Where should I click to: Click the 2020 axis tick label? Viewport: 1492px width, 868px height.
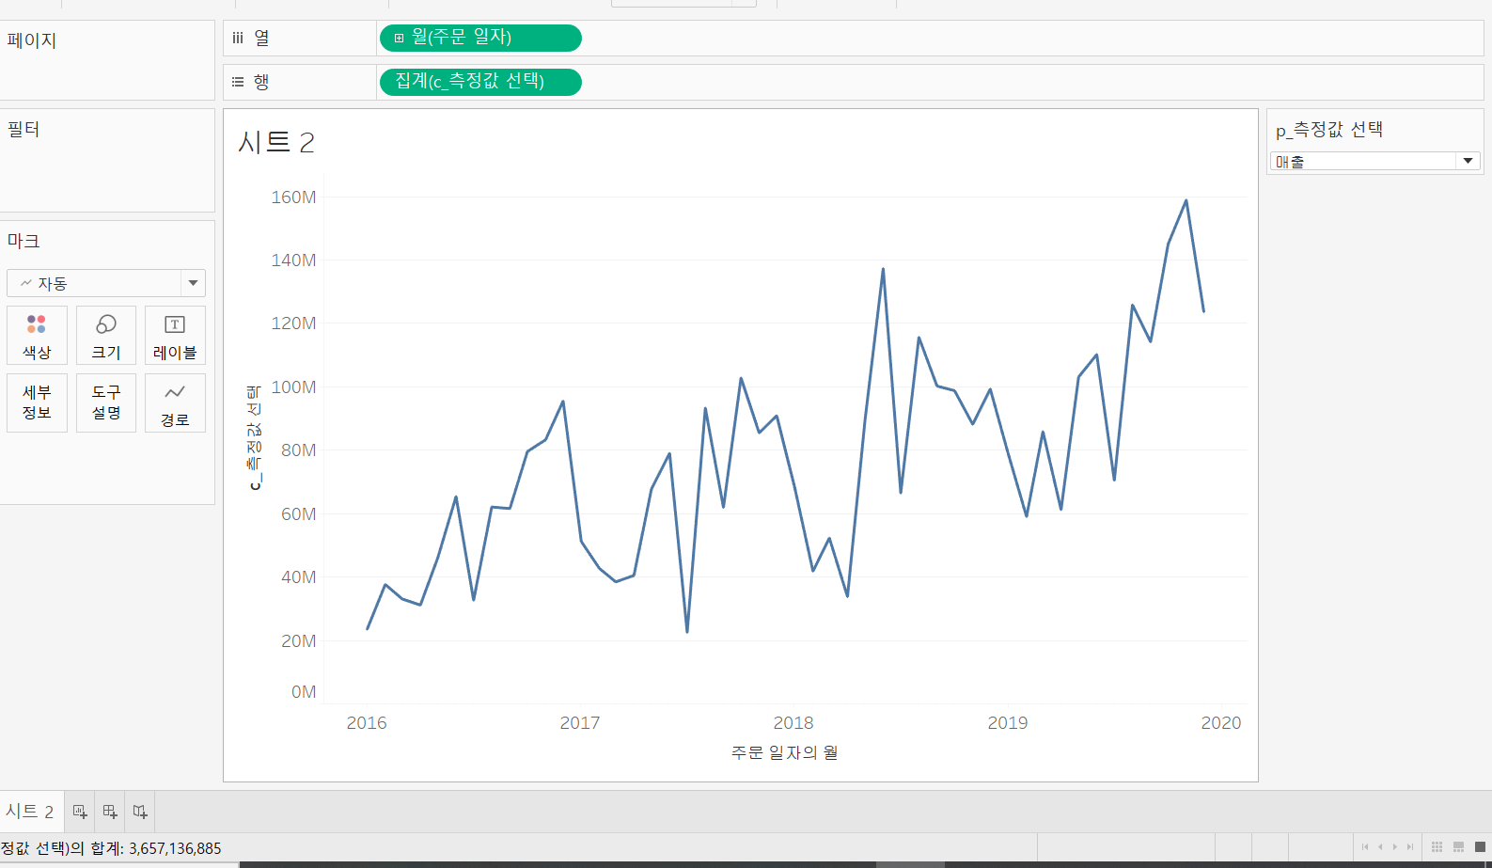pos(1221,723)
